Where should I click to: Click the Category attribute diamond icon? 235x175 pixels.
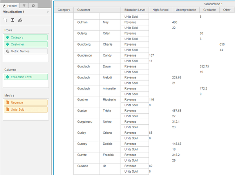[x=7, y=37]
